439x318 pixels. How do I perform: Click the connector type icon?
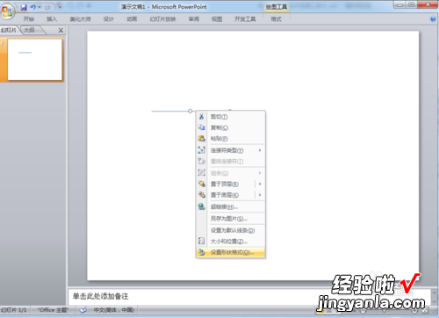201,150
